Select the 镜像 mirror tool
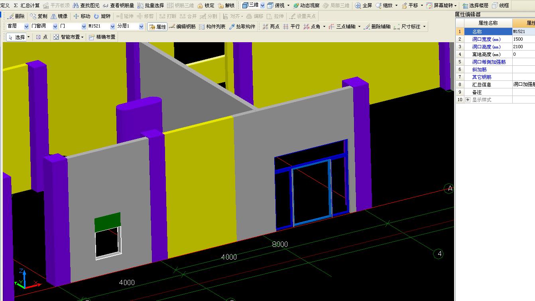The height and width of the screenshot is (301, 535). [59, 16]
